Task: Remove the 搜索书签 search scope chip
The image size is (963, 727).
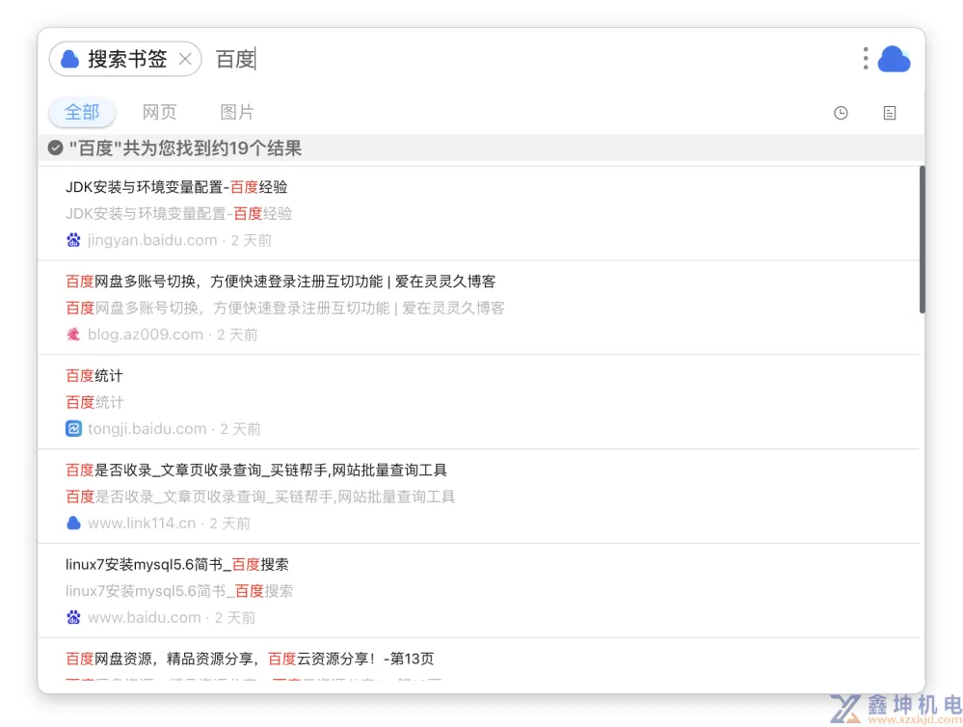Action: coord(185,59)
